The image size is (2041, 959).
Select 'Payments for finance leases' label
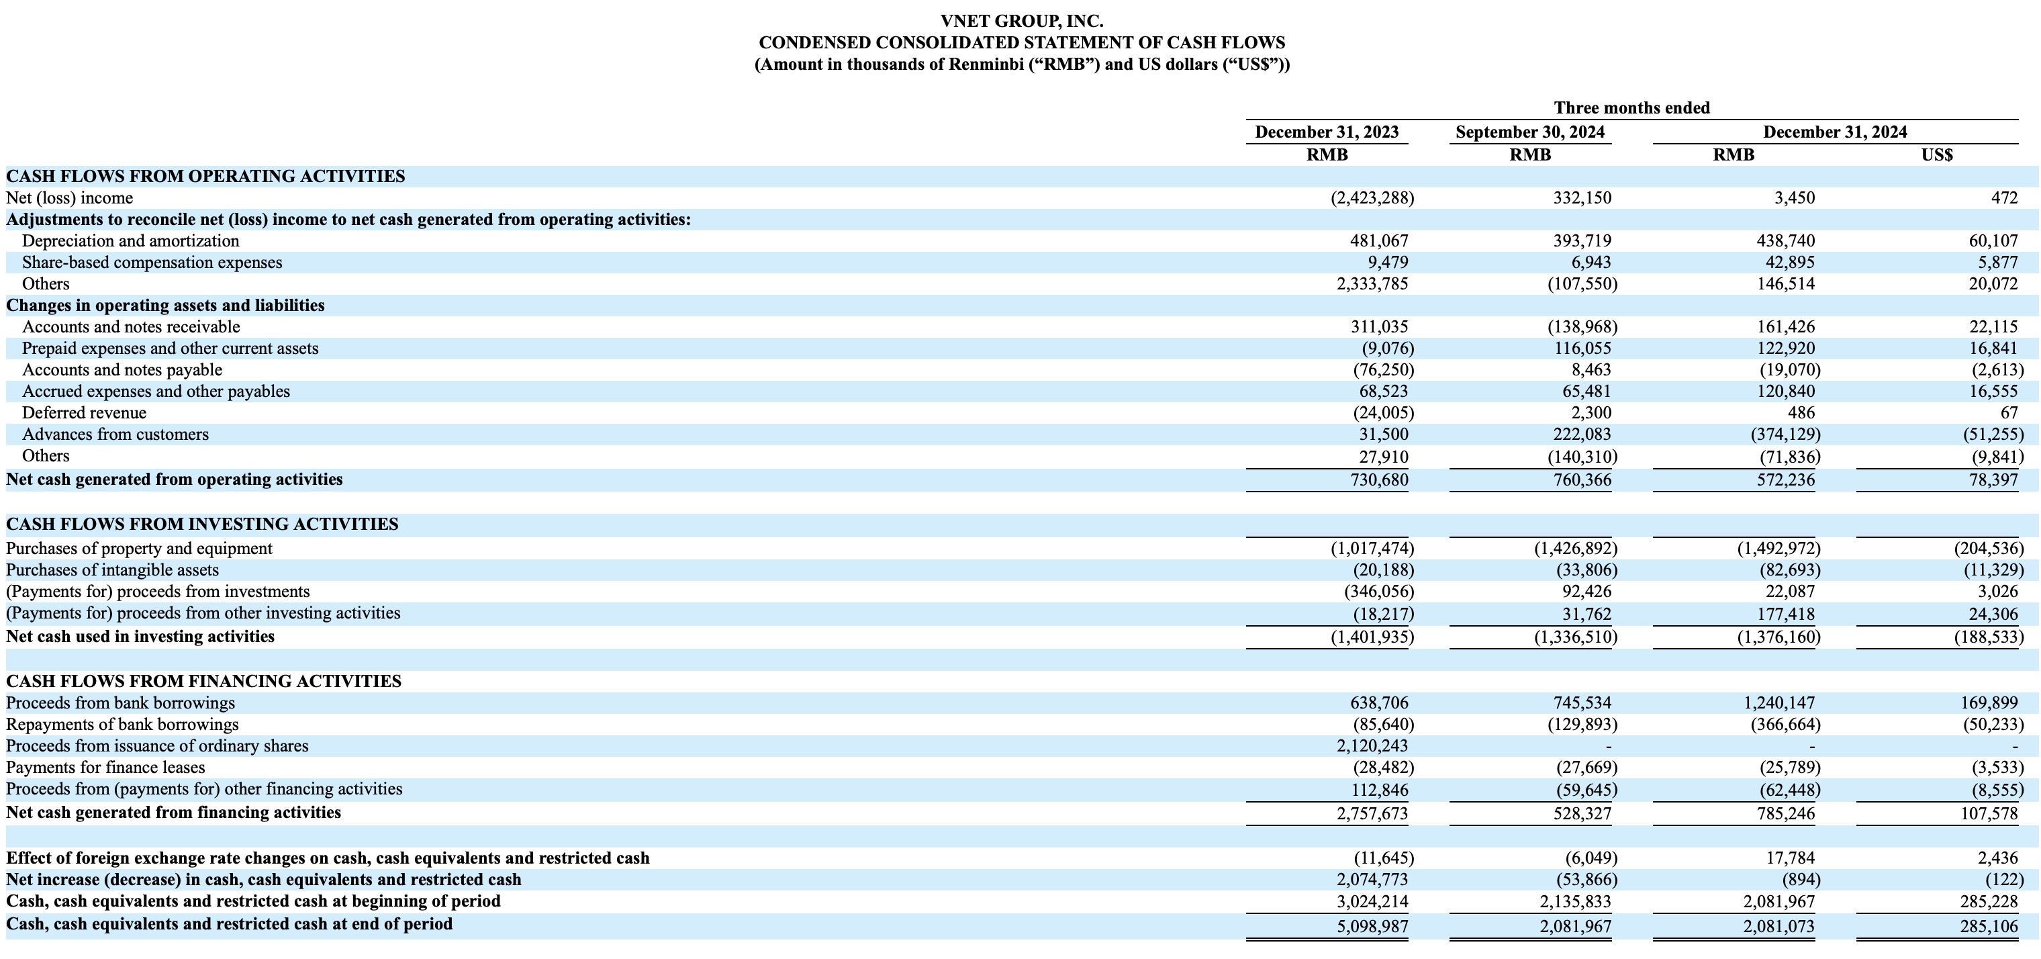pyautogui.click(x=105, y=767)
